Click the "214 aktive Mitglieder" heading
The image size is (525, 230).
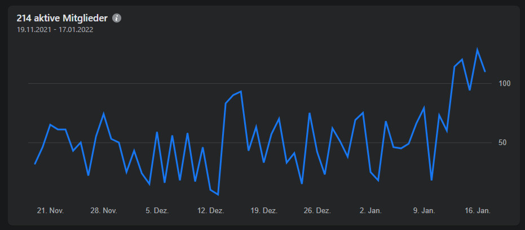(62, 18)
